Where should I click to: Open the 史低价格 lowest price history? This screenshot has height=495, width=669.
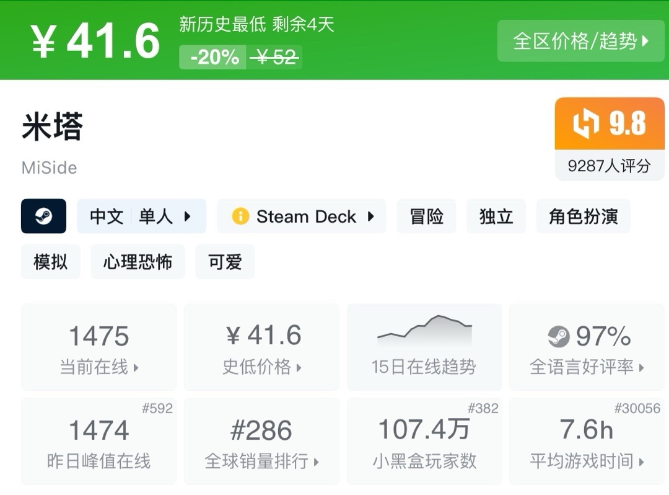pos(262,347)
